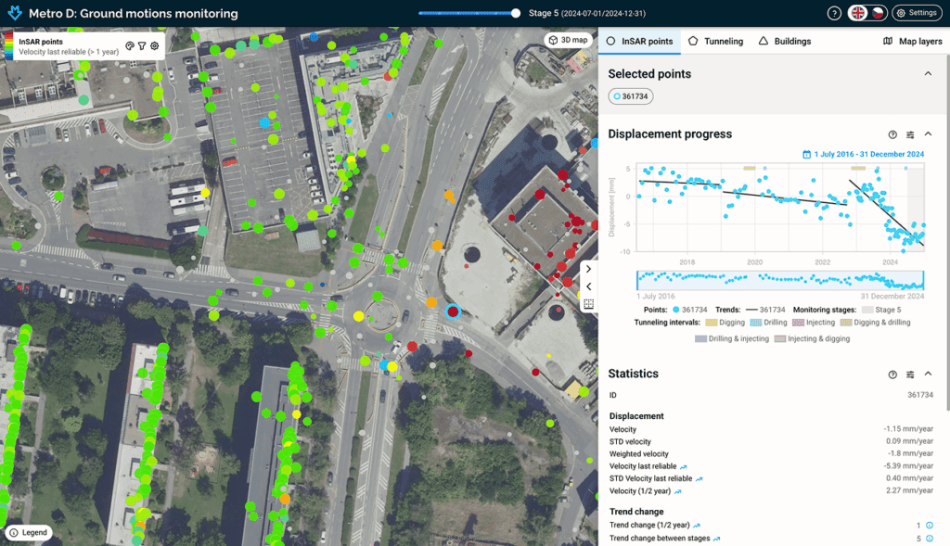Switch to 3D map view

point(568,40)
